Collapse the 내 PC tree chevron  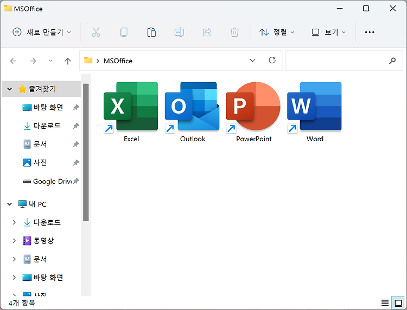click(x=10, y=204)
